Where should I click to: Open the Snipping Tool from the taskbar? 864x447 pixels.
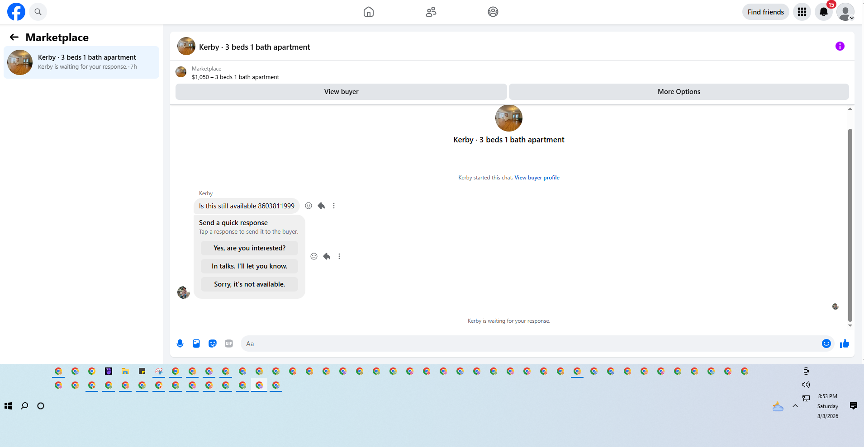point(159,371)
